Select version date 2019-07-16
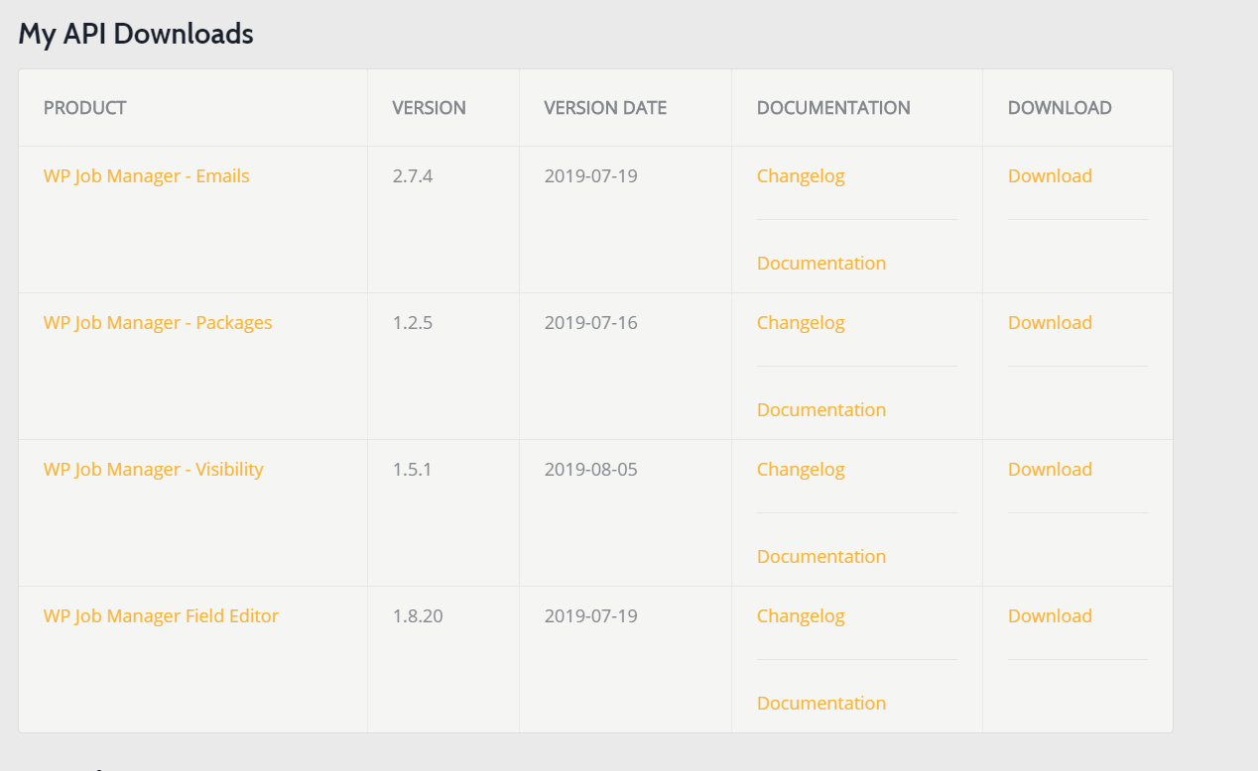The width and height of the screenshot is (1258, 771). click(x=591, y=323)
